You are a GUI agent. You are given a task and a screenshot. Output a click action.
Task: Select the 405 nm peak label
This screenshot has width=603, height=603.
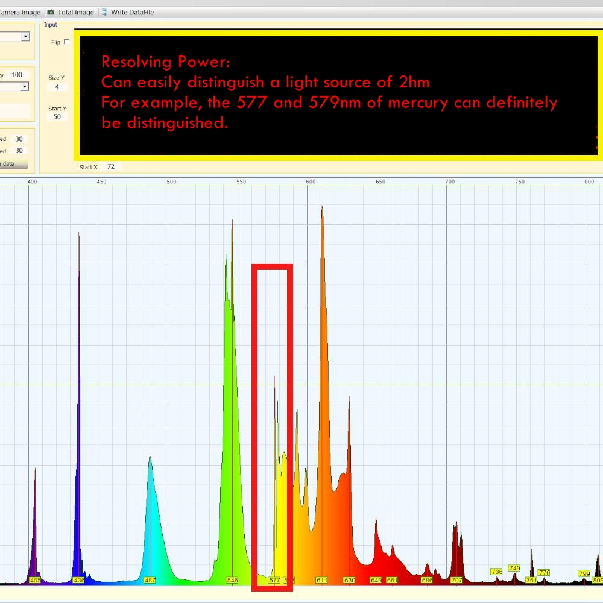36,580
